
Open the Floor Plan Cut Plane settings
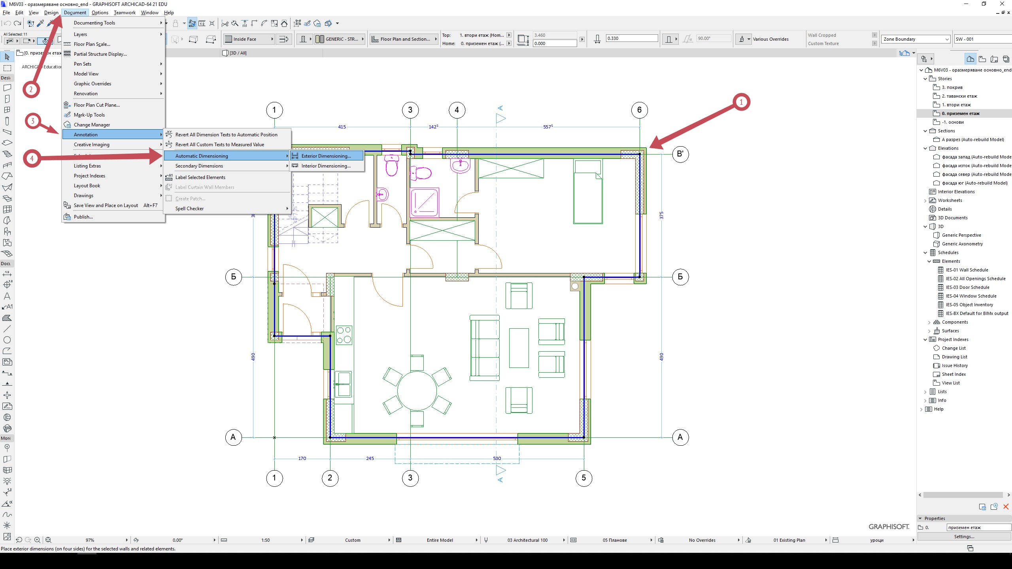click(96, 104)
